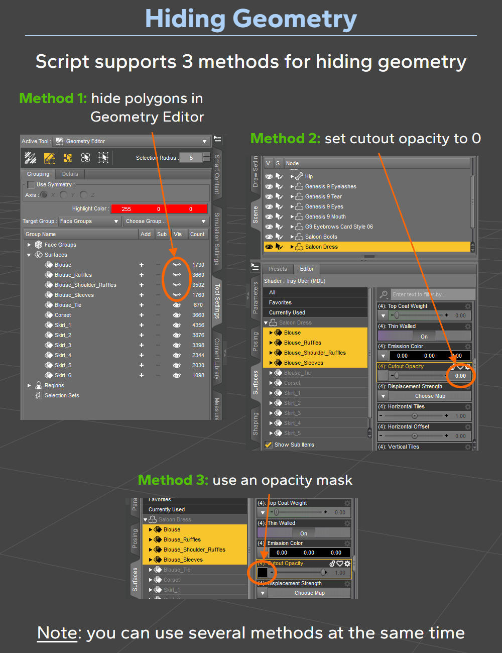Select the yellow pen selection tool
This screenshot has height=653, width=502.
coord(49,158)
